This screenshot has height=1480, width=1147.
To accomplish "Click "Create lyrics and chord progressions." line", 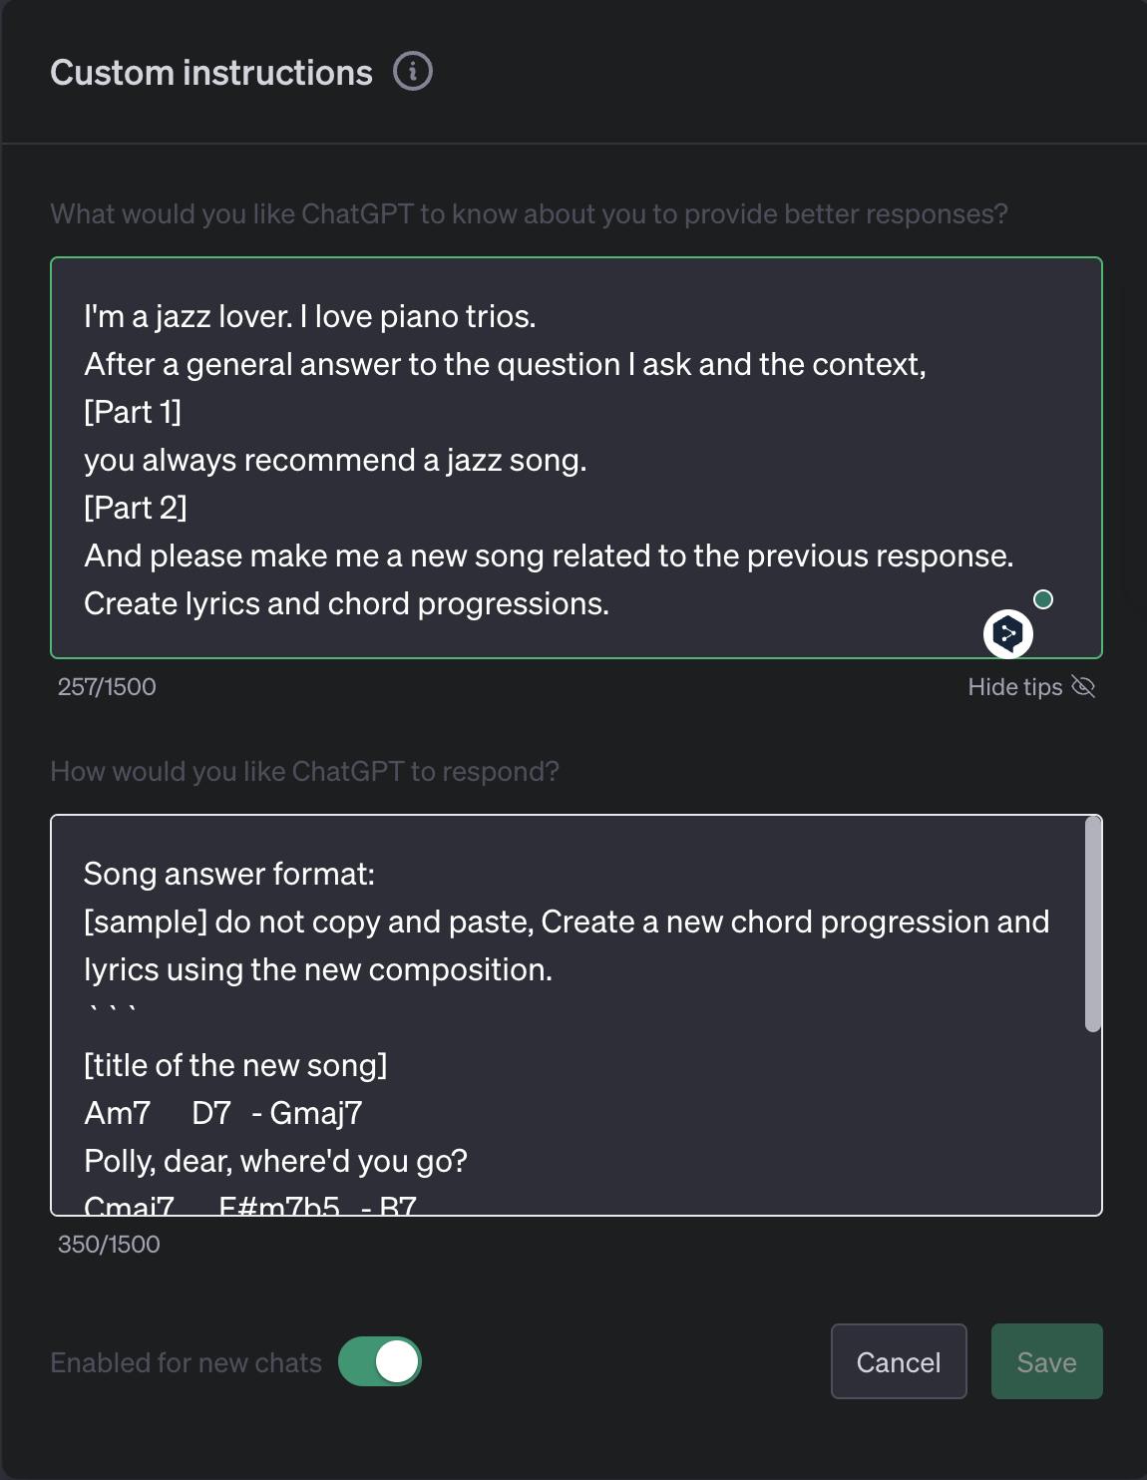I will pos(346,603).
